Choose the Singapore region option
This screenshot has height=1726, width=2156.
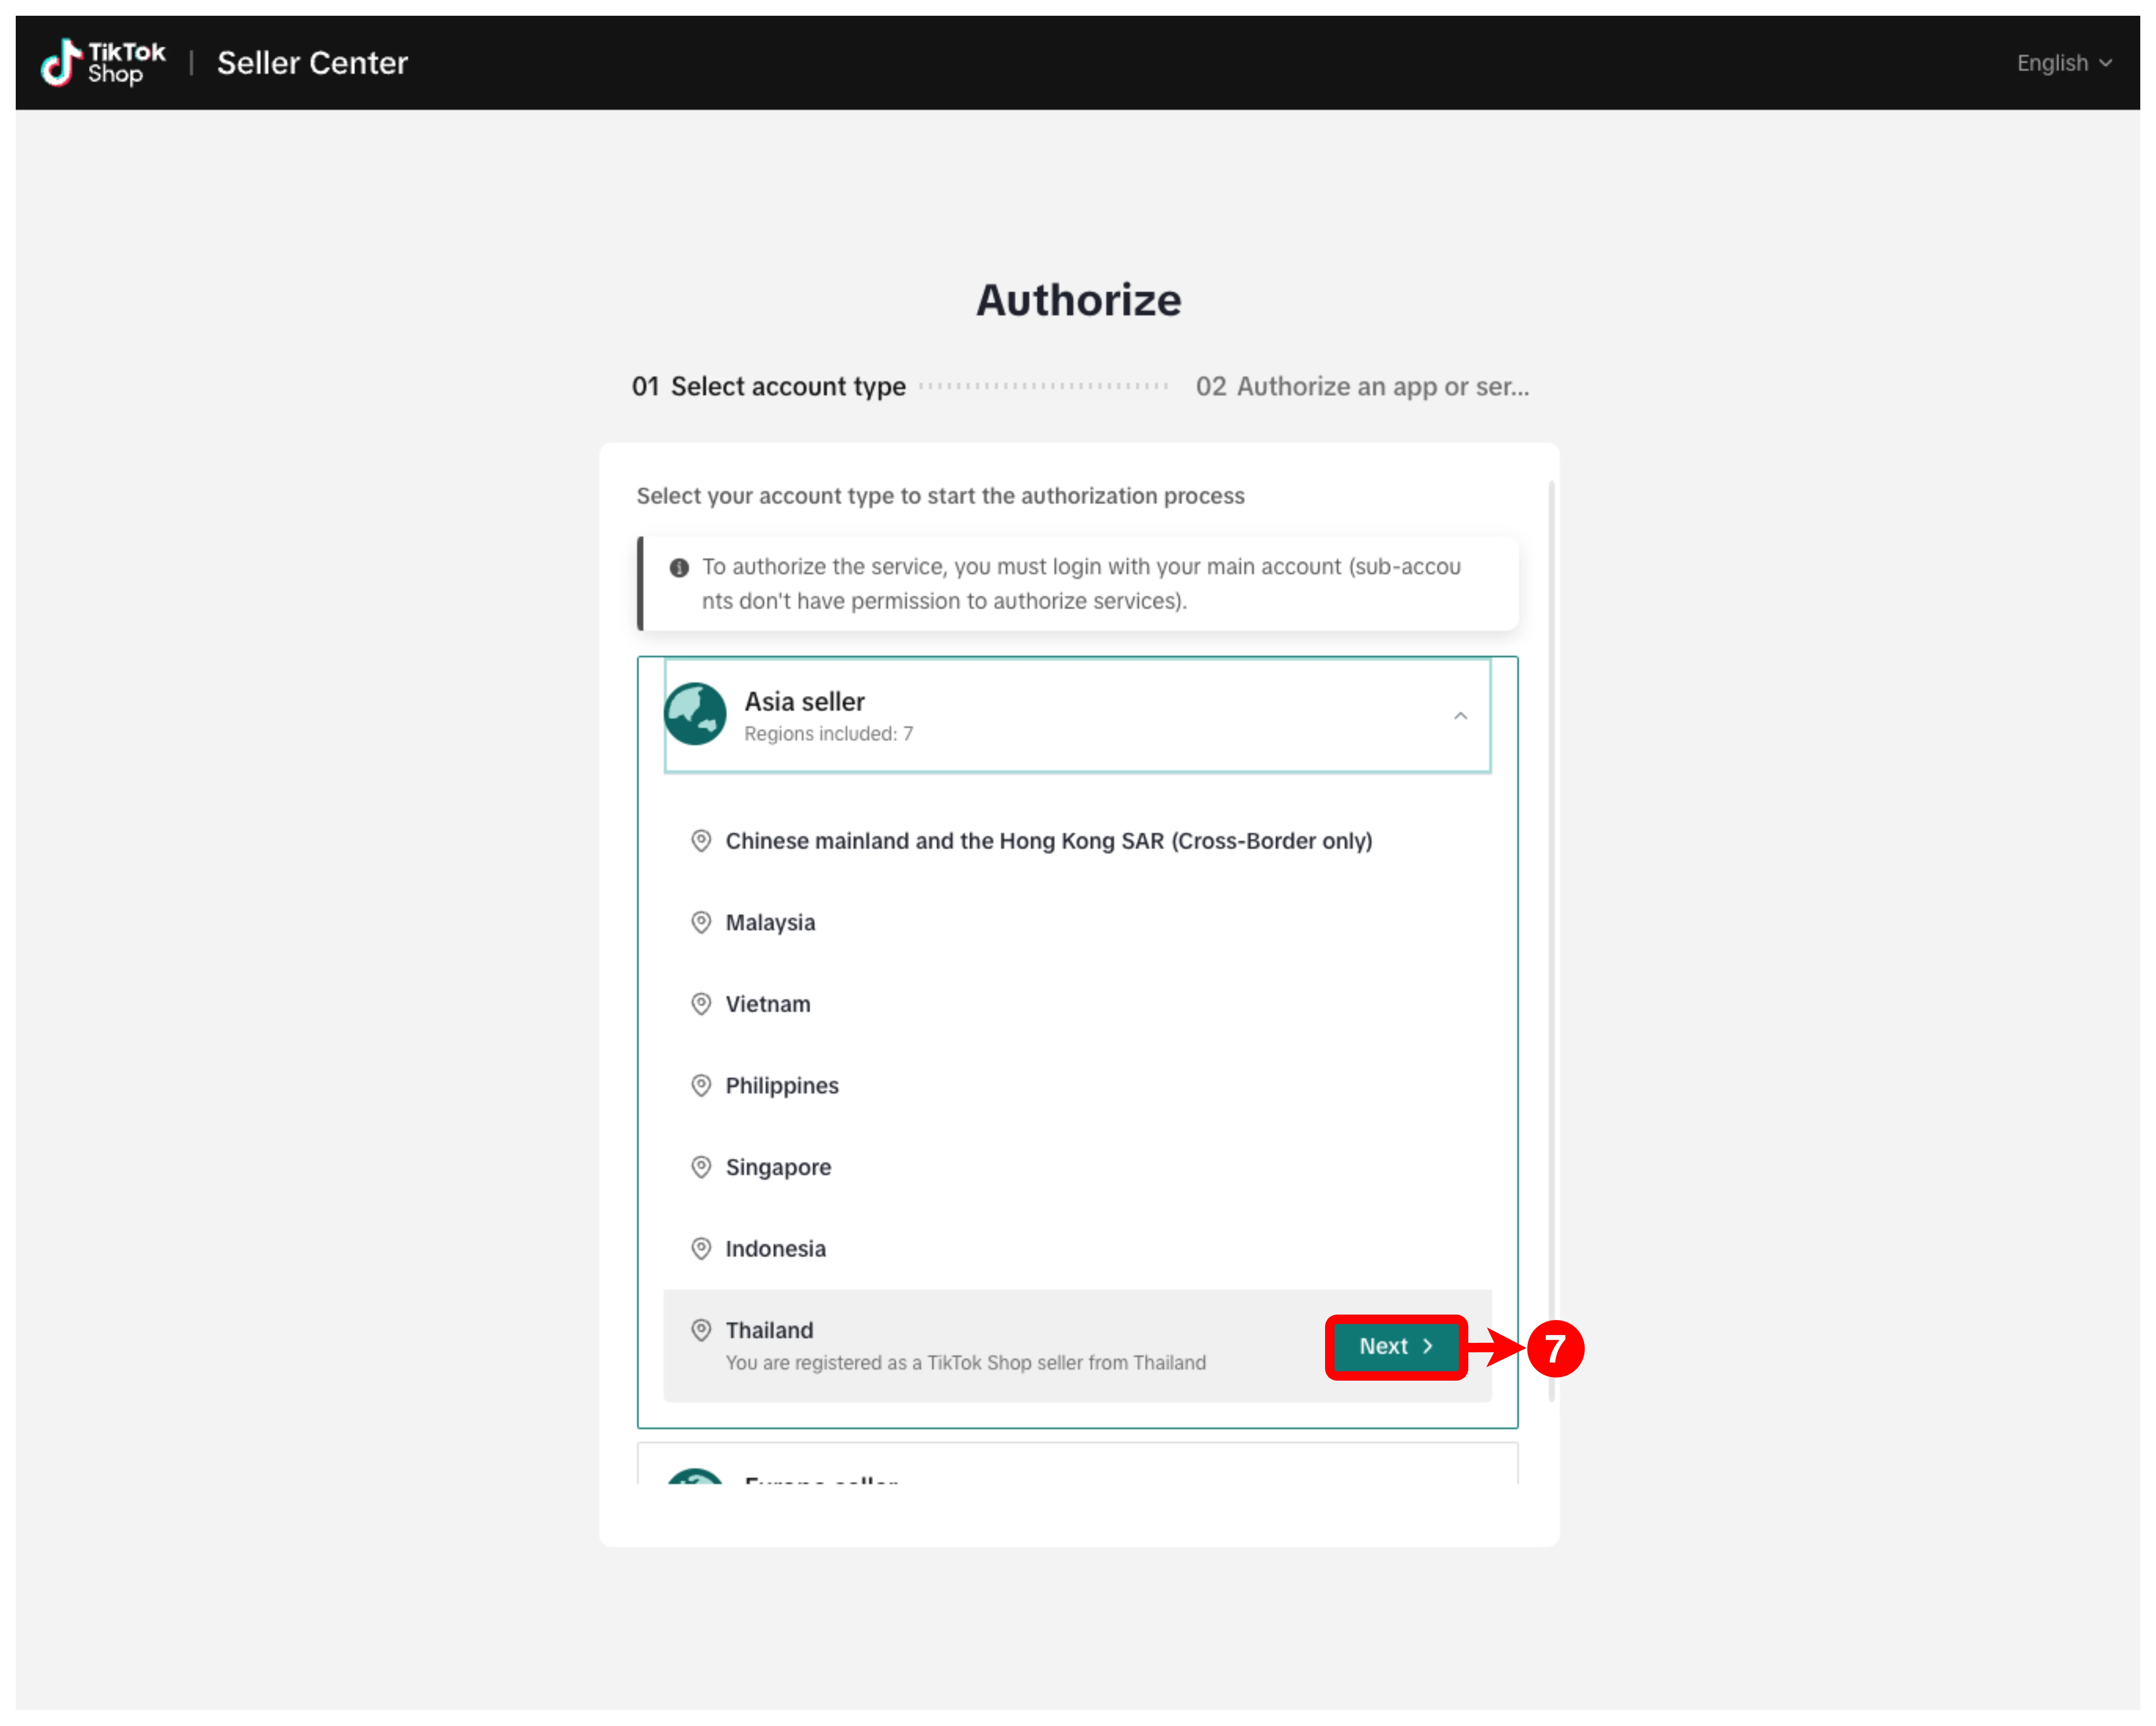point(778,1167)
